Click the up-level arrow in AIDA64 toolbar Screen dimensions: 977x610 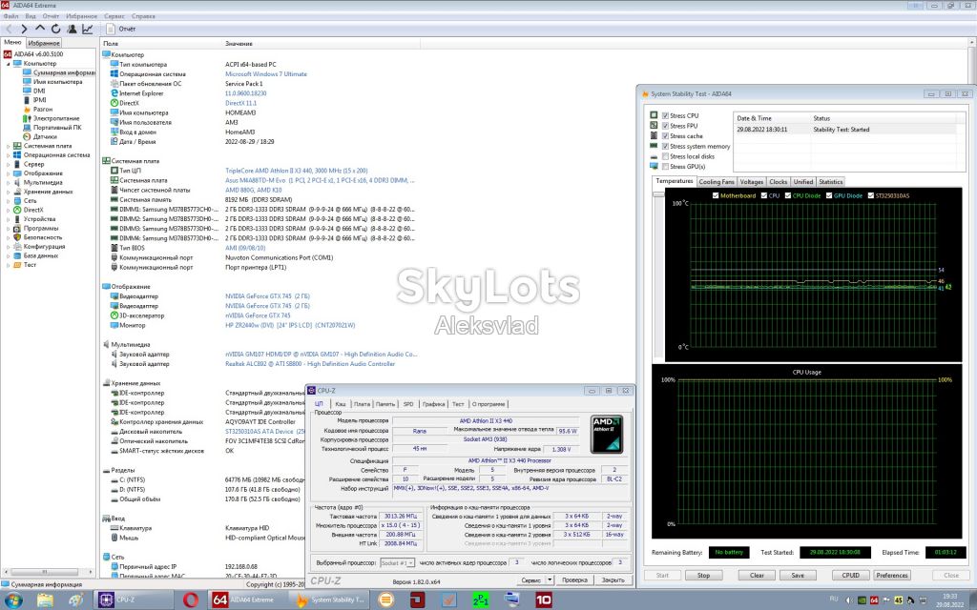40,29
